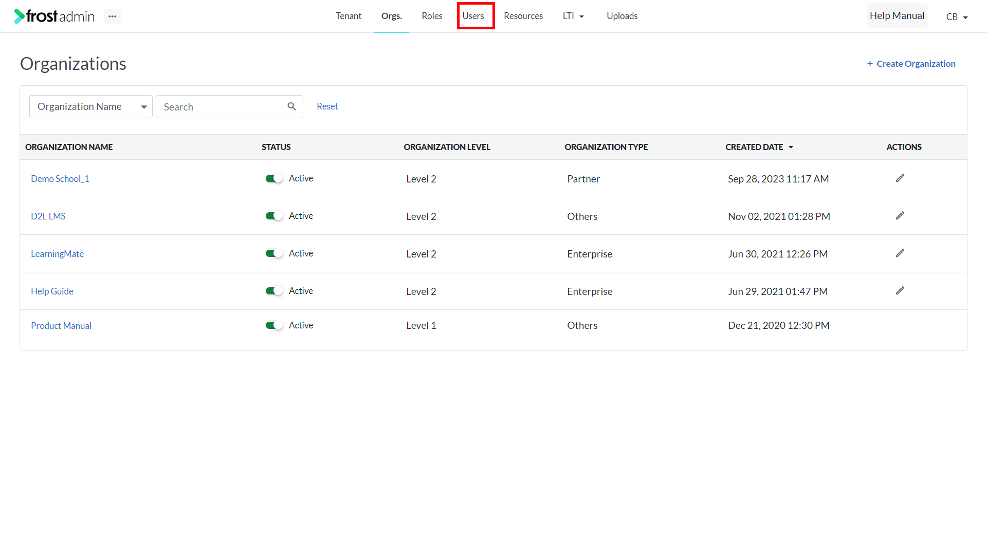Image resolution: width=987 pixels, height=555 pixels.
Task: Click the edit pencil for Demo School_1
Action: tap(900, 178)
